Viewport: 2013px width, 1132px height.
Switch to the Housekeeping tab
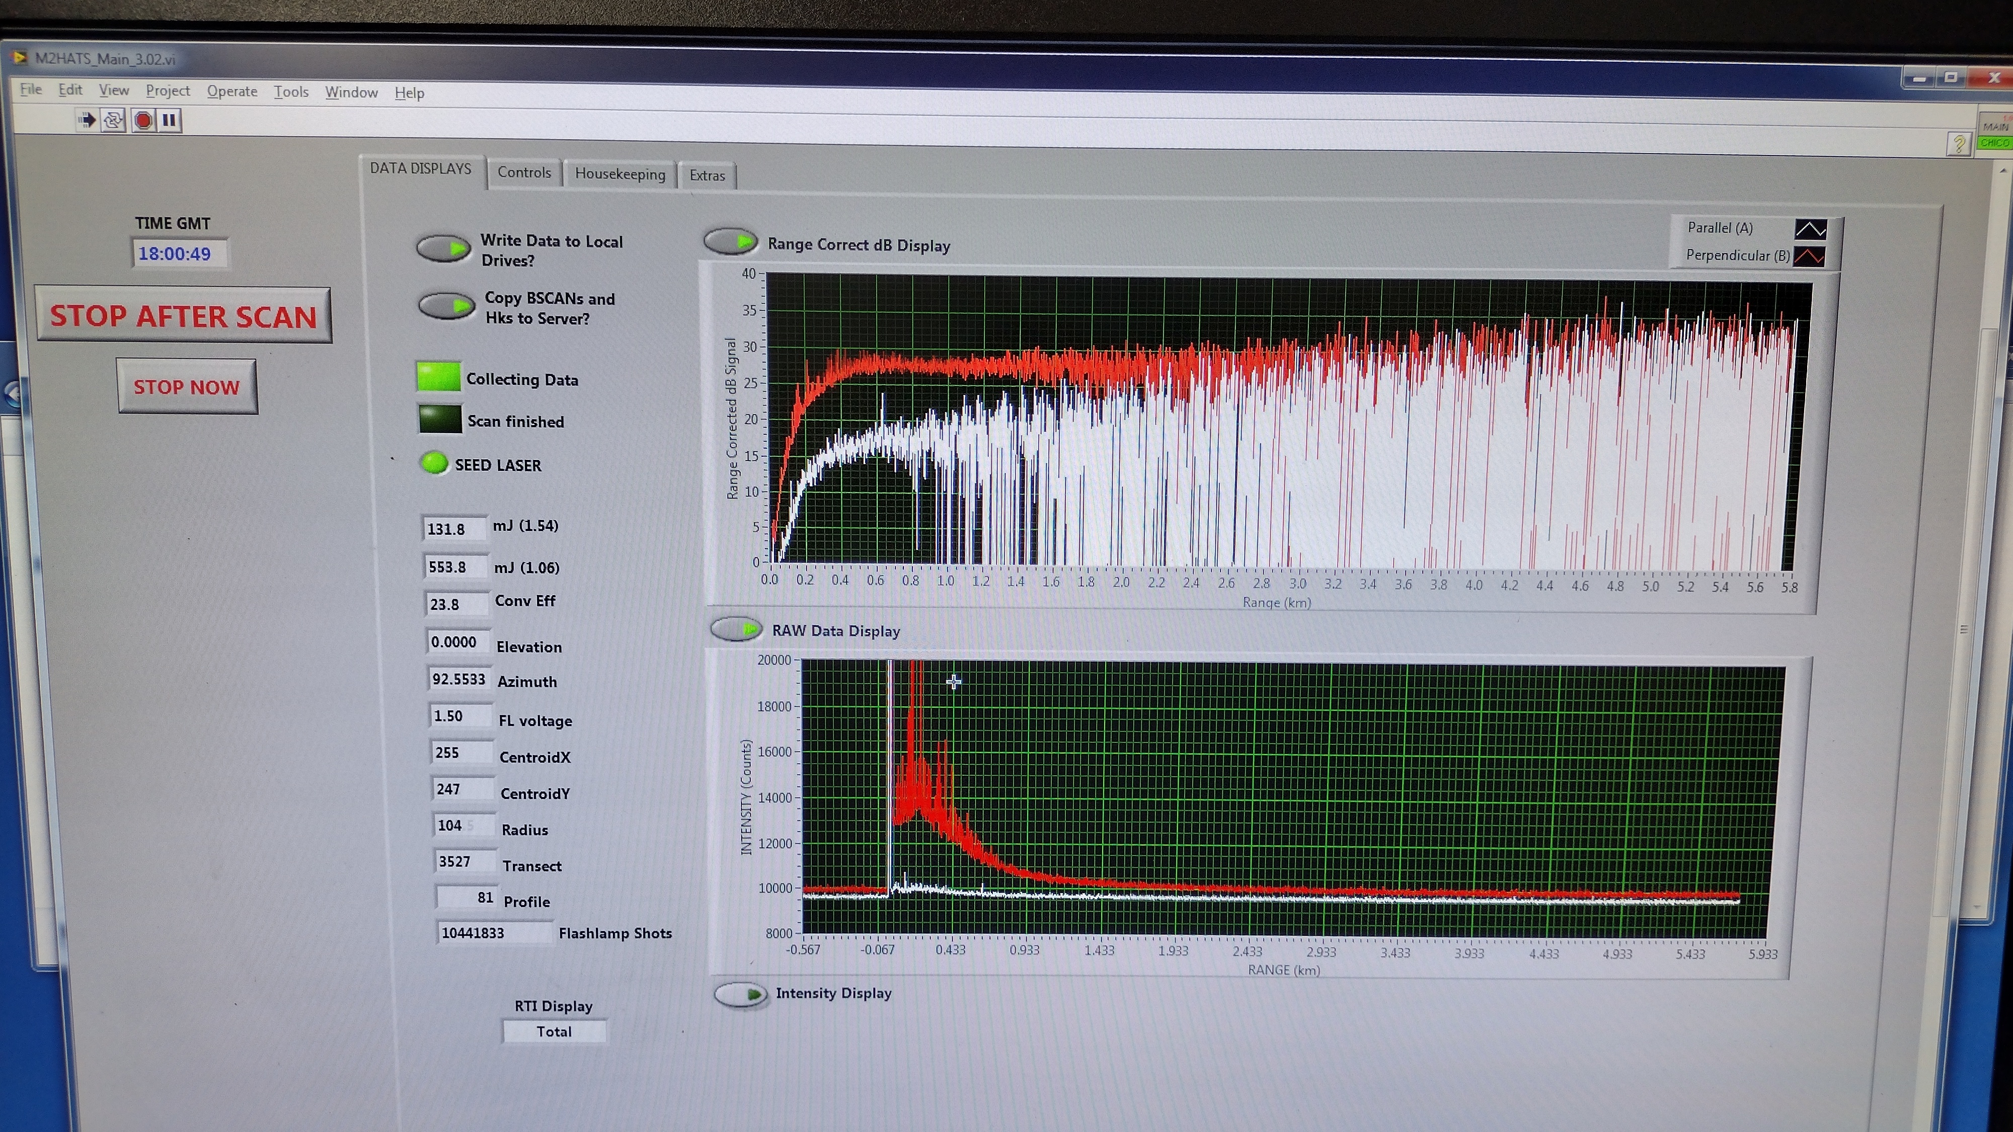(x=620, y=174)
